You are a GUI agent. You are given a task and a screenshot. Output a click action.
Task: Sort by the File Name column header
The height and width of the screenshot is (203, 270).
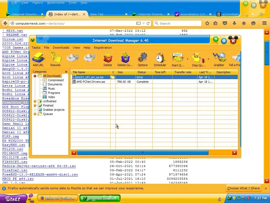tap(90, 72)
